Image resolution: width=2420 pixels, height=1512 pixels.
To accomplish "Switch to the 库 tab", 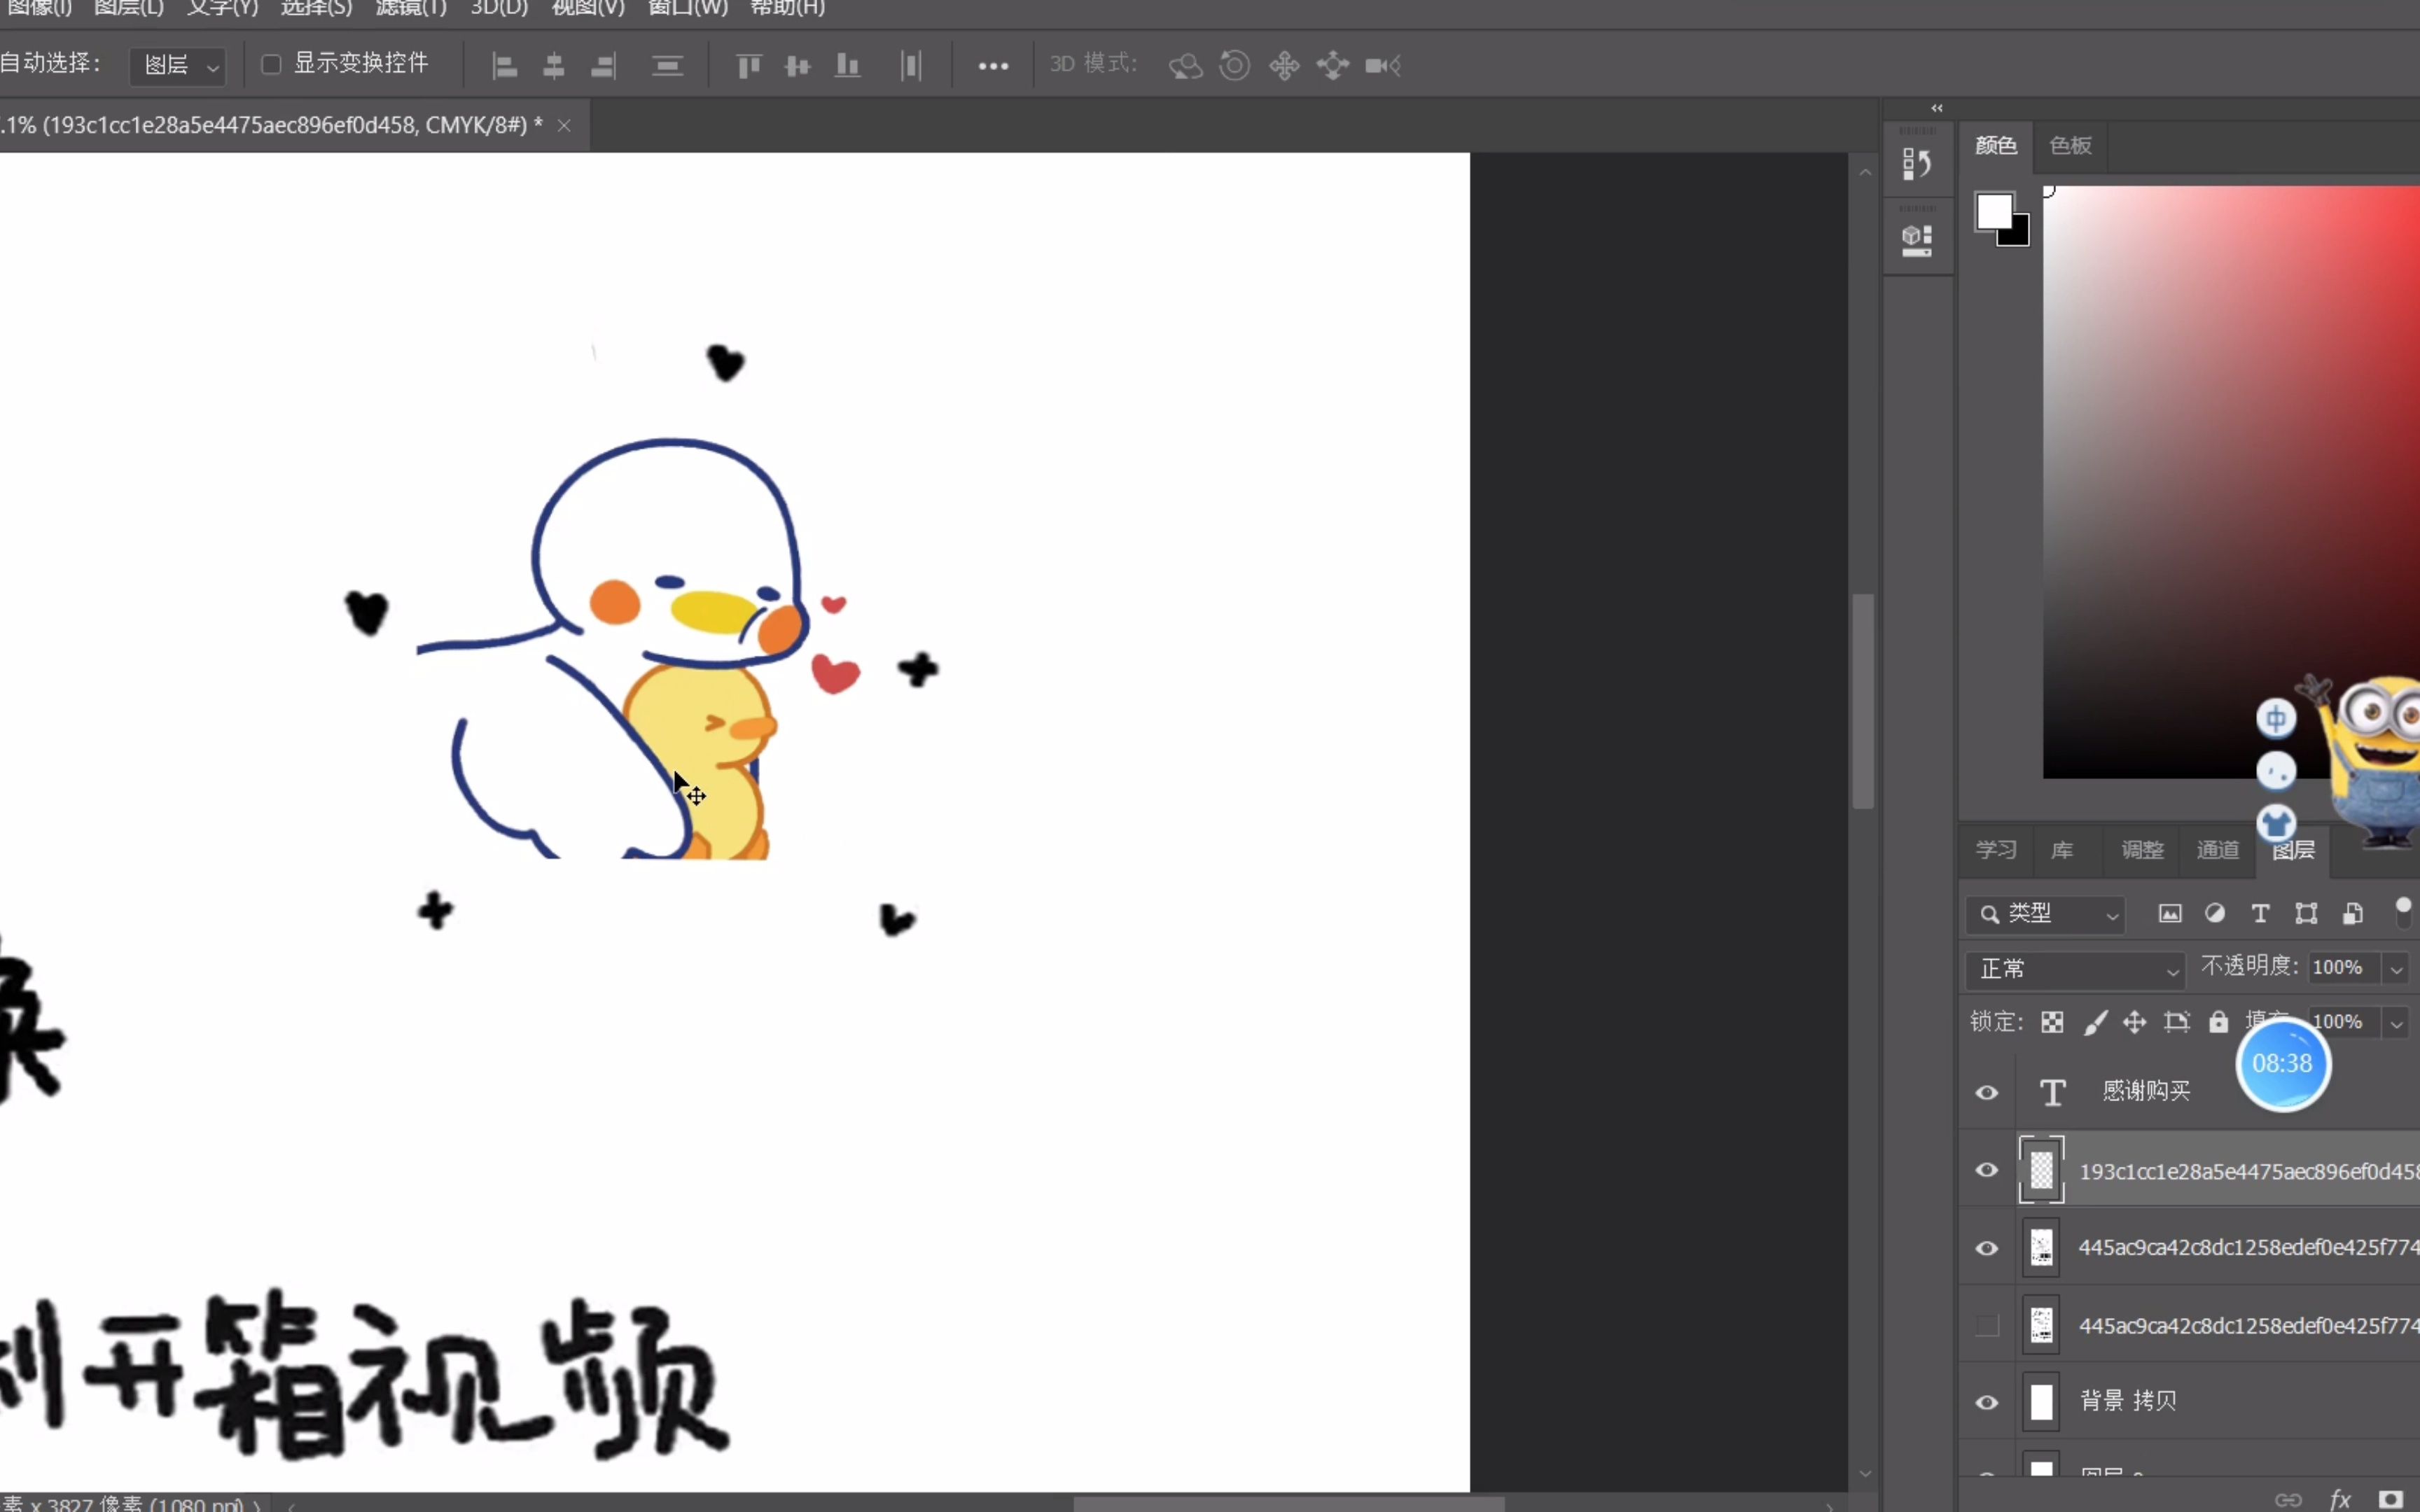I will point(2061,850).
